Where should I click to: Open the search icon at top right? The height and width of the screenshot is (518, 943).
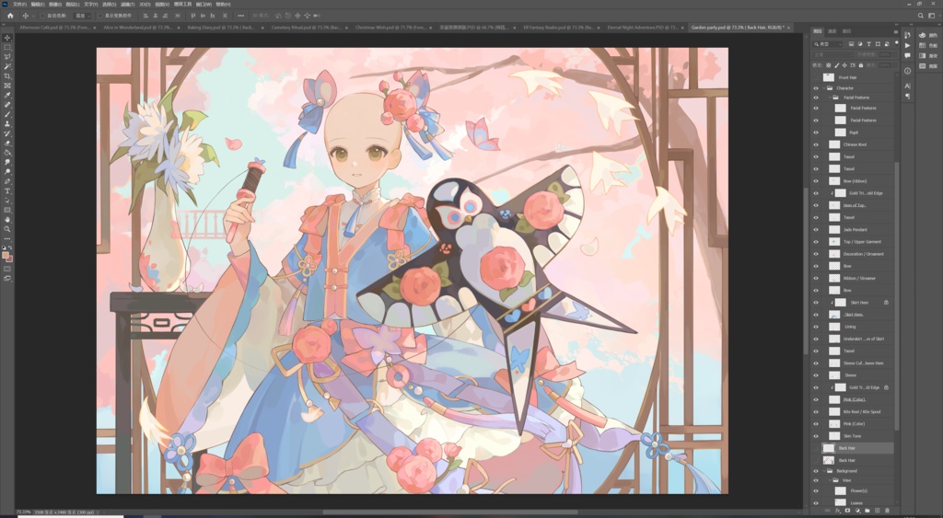pos(920,16)
